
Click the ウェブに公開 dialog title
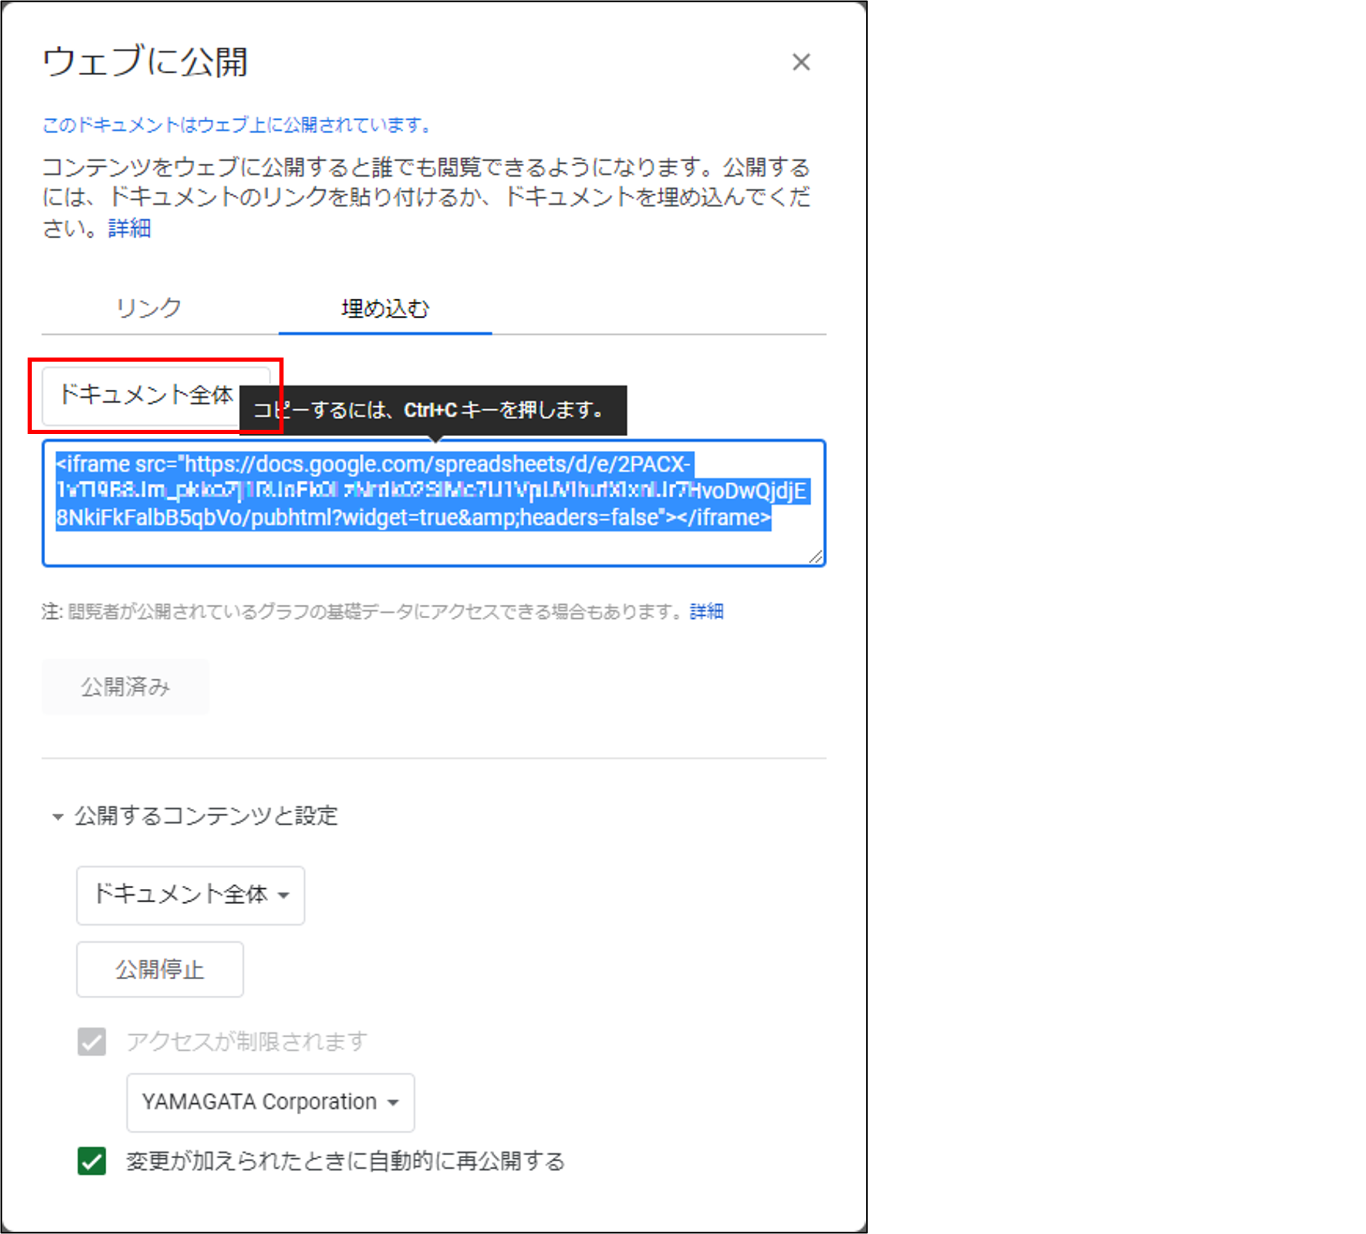coord(146,62)
